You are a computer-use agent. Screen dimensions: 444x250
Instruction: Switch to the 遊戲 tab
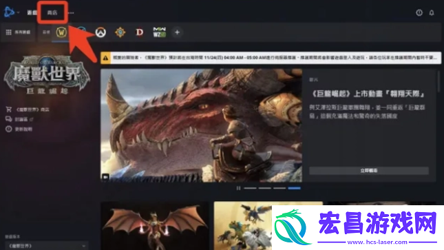[x=32, y=12]
